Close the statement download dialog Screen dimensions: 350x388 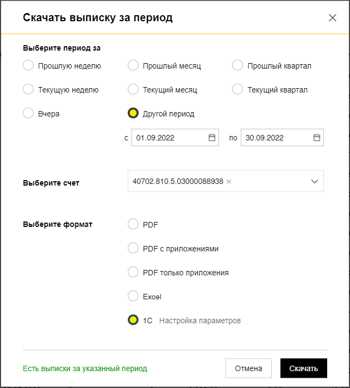tap(333, 17)
